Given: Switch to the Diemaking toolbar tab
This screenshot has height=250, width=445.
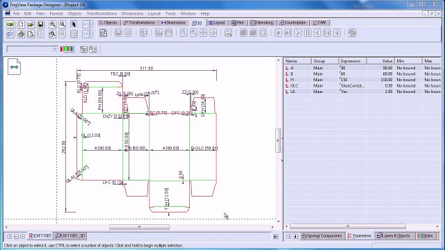Looking at the screenshot, I should 262,23.
